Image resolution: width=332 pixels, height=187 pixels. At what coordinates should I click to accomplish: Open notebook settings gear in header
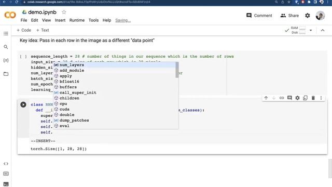pyautogui.click(x=308, y=16)
